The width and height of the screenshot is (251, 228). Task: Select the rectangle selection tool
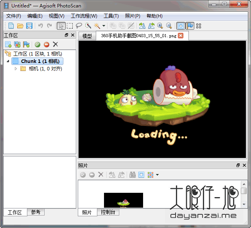pyautogui.click(x=70, y=26)
